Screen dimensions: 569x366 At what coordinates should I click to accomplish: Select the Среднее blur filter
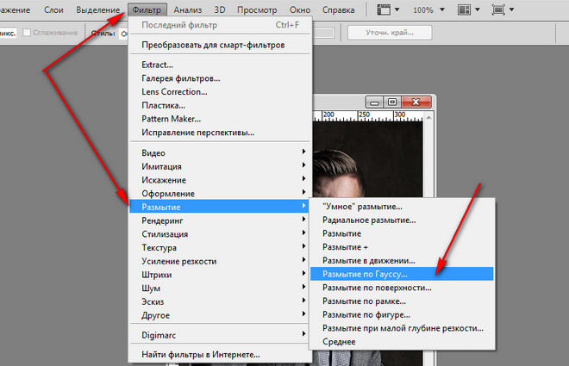point(402,342)
